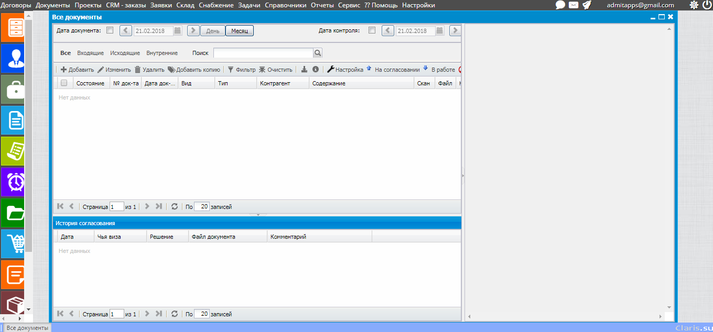This screenshot has width=713, height=332.
Task: Switch to Исходящие documents tab
Action: [x=125, y=53]
